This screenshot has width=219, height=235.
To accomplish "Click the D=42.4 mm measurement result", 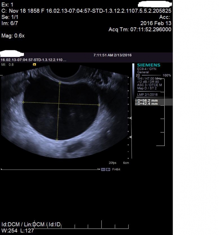I will [x=146, y=104].
